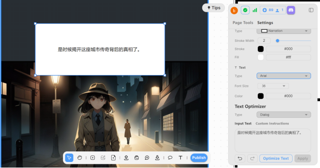
Task: Click the 'Font Size' label
Action: (x=242, y=86)
